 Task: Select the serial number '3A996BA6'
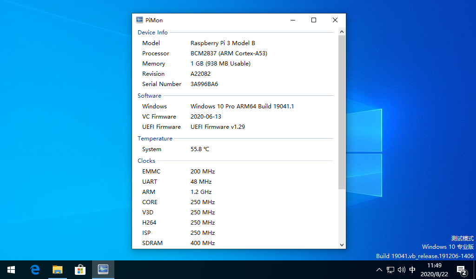(x=205, y=84)
